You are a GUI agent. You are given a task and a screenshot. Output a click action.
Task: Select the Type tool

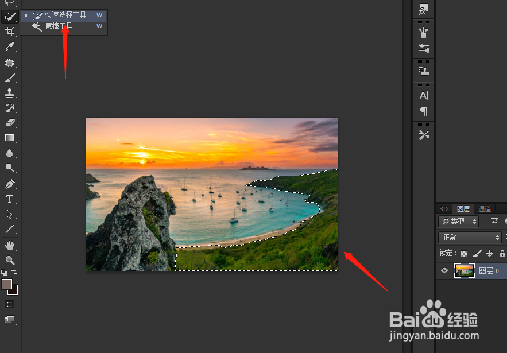click(x=10, y=199)
